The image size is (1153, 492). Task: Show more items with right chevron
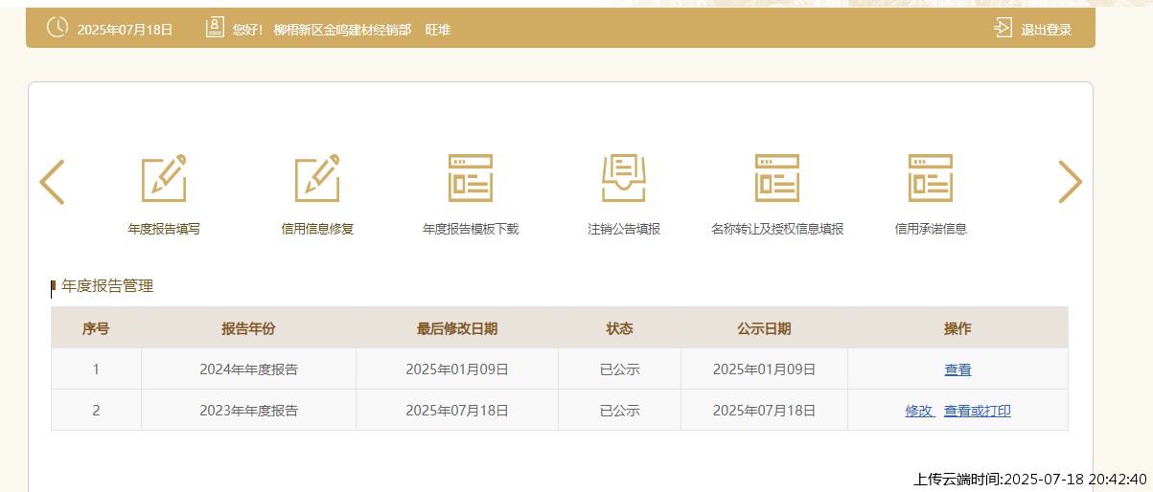(x=1070, y=182)
